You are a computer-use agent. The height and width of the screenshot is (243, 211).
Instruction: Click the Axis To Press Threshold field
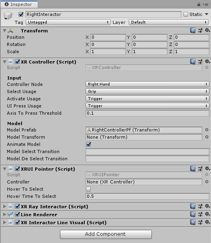coord(147,113)
